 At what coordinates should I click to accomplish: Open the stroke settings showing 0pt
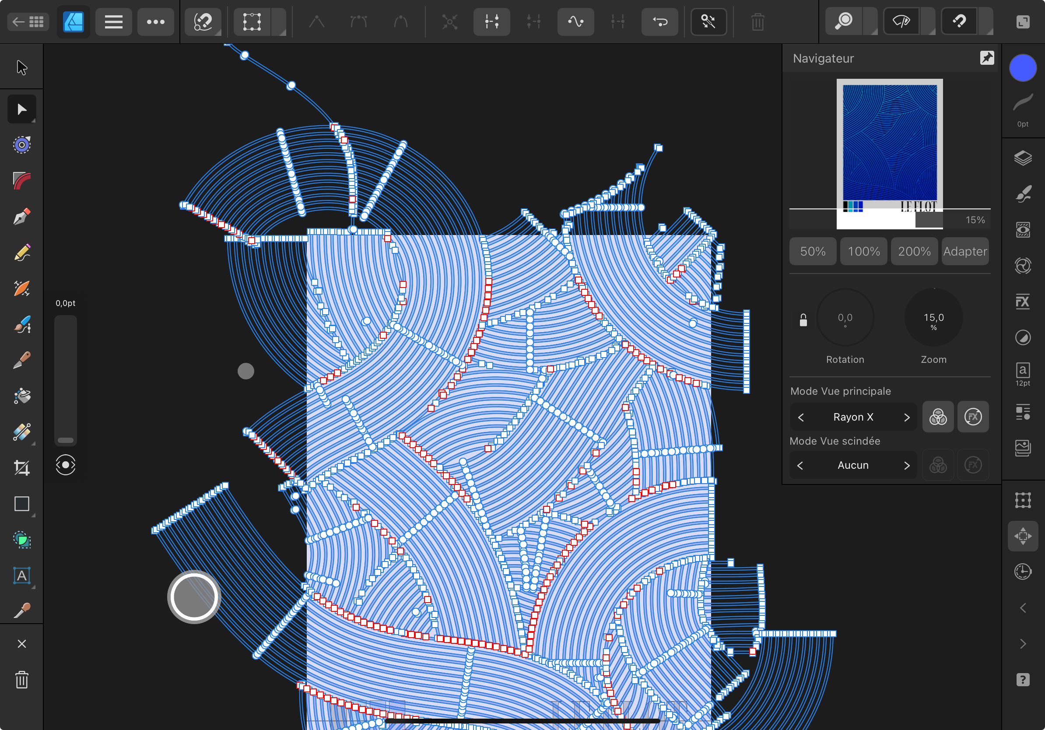(1023, 110)
